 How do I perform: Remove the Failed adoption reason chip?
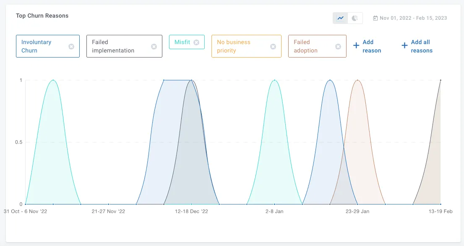click(x=338, y=47)
